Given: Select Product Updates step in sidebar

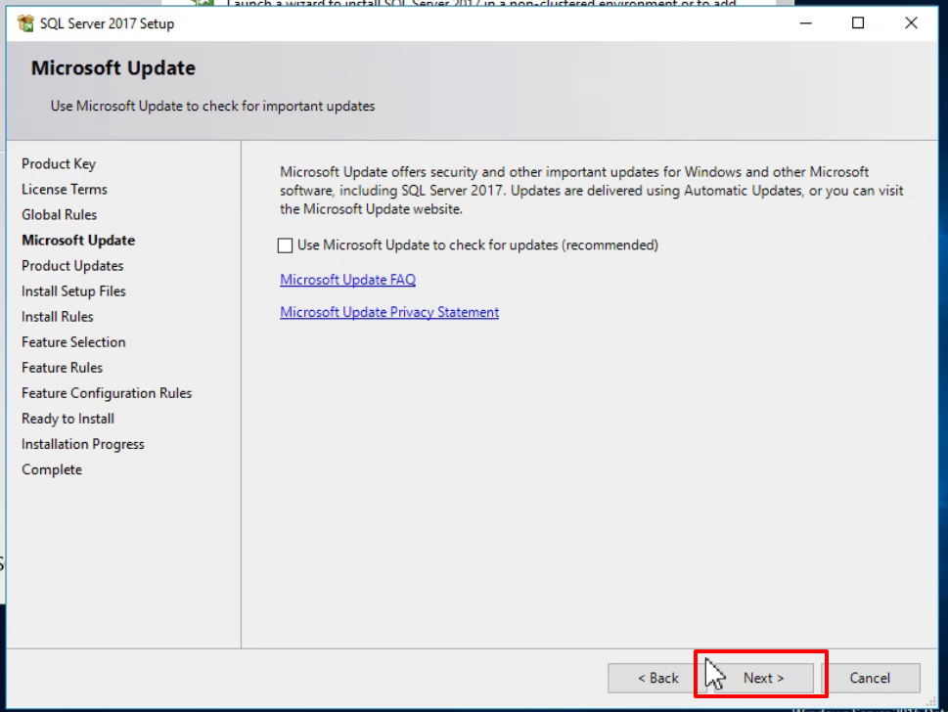Looking at the screenshot, I should coord(72,266).
